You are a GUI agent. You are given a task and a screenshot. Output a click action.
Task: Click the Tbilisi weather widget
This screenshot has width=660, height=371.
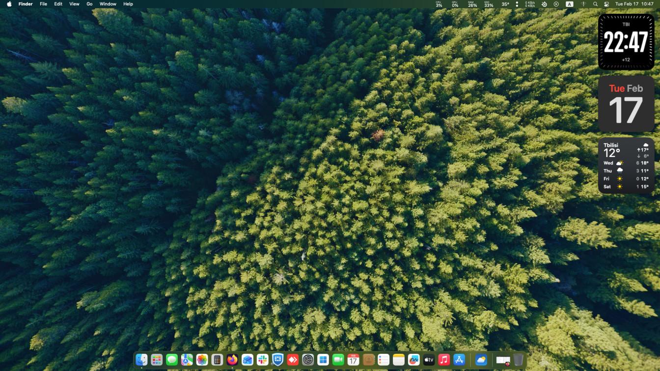626,165
